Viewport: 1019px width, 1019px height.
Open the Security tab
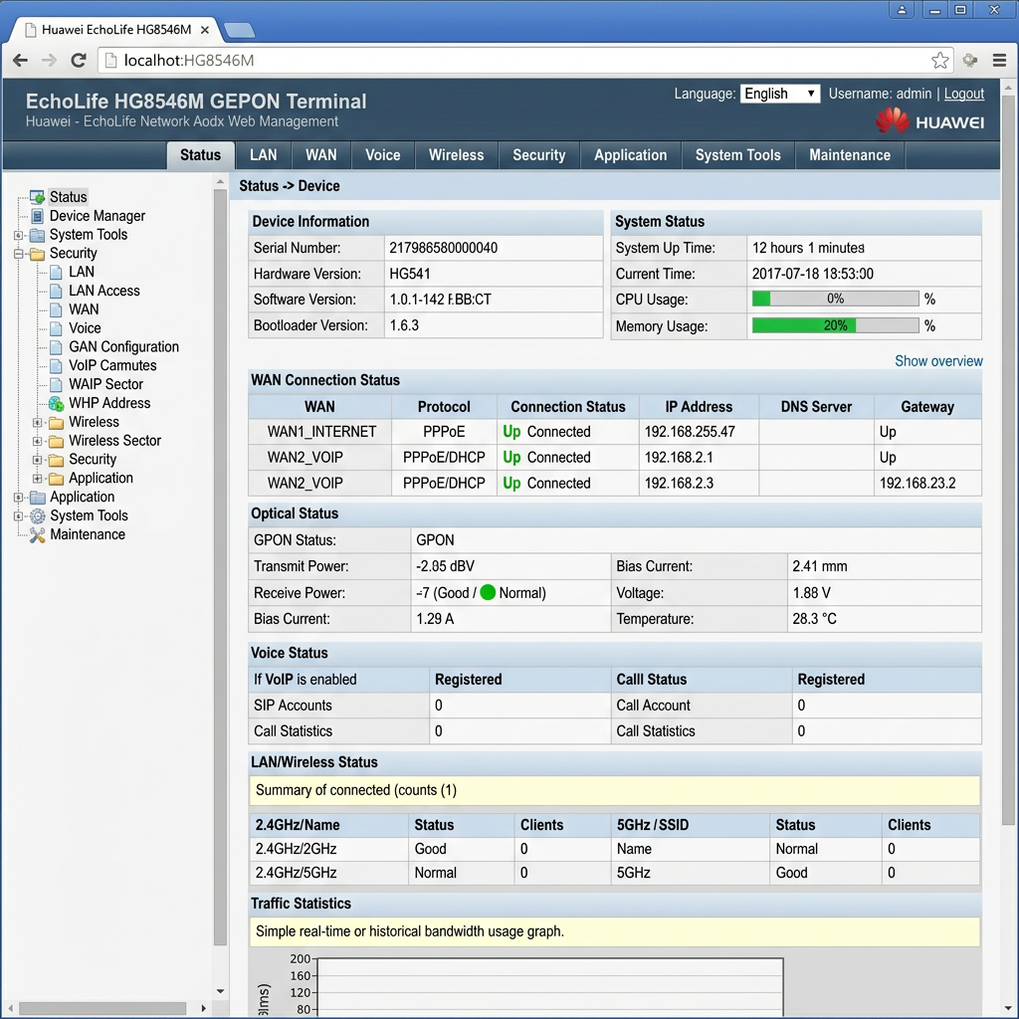pos(538,155)
